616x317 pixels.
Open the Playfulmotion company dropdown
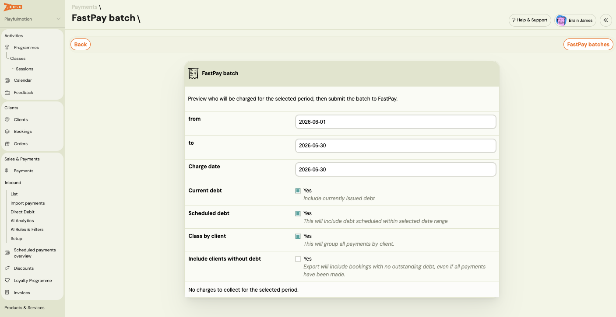[x=32, y=19]
